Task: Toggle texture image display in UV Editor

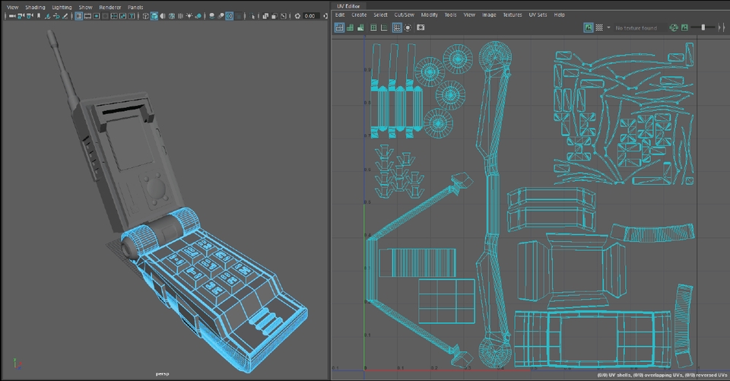Action: [589, 27]
